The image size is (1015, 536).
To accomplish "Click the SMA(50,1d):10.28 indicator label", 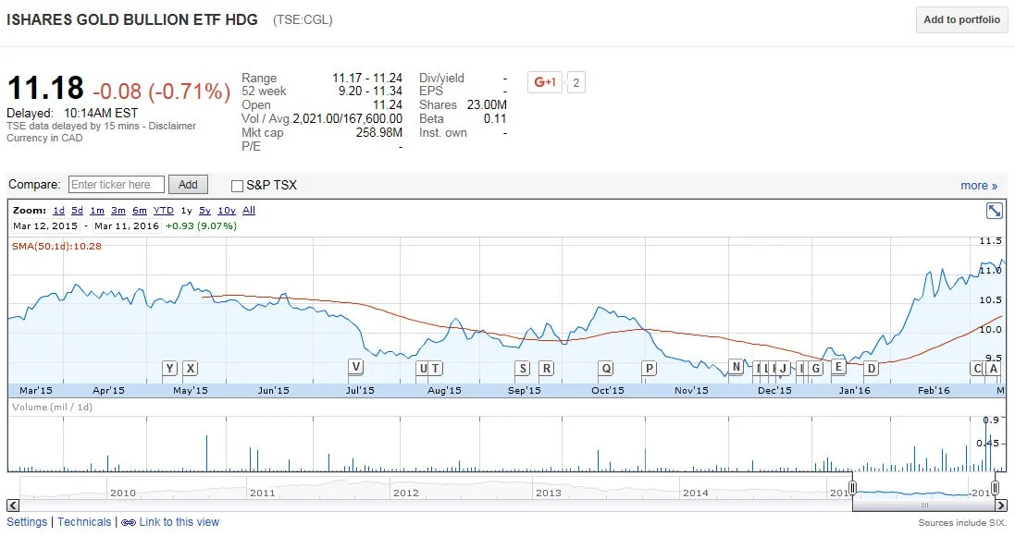I will (x=57, y=247).
